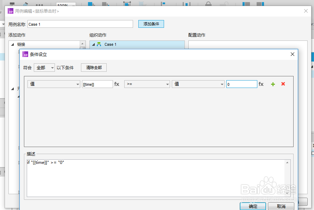
Task: Expand the 元件 section in the actions list
Action: (x=13, y=89)
